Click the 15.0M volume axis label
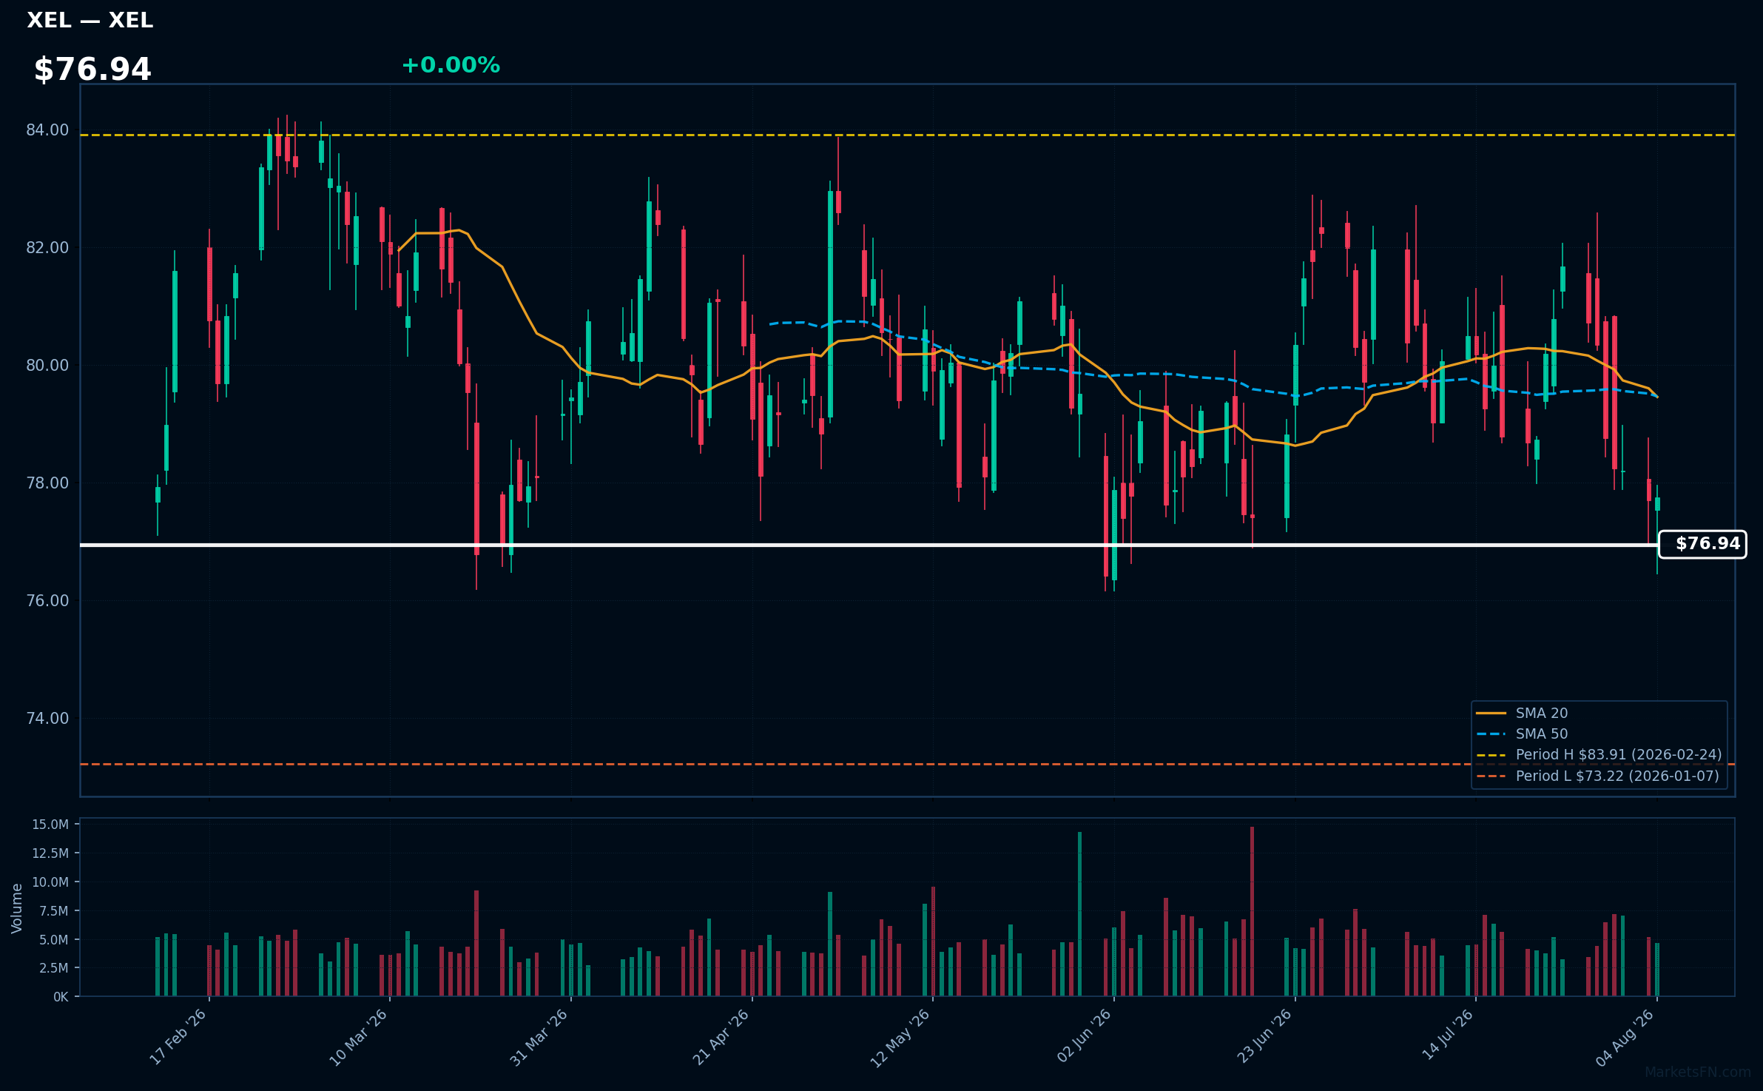 click(x=50, y=825)
